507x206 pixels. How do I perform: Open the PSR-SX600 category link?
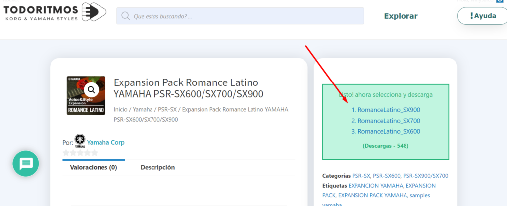(386, 176)
